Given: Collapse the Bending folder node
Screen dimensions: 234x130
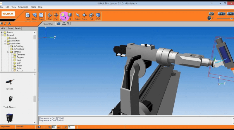Looking at the screenshot, I should 8,52.
